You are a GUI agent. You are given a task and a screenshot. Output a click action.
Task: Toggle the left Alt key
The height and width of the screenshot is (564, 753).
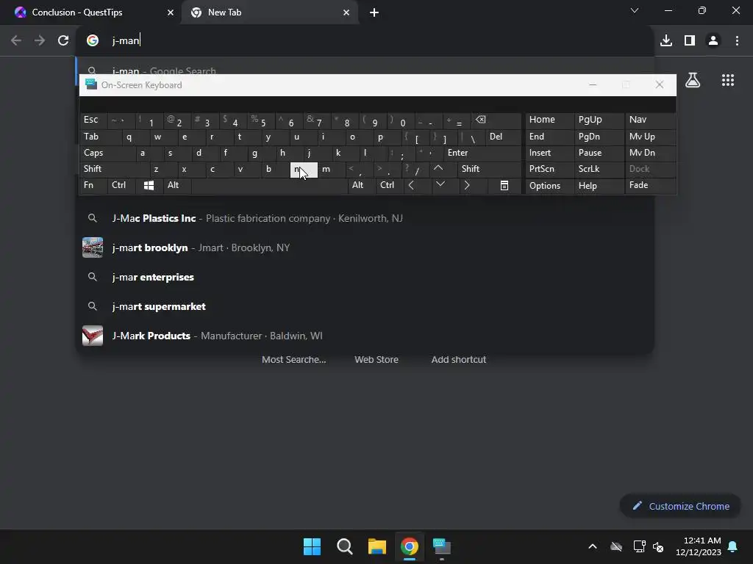coord(176,185)
